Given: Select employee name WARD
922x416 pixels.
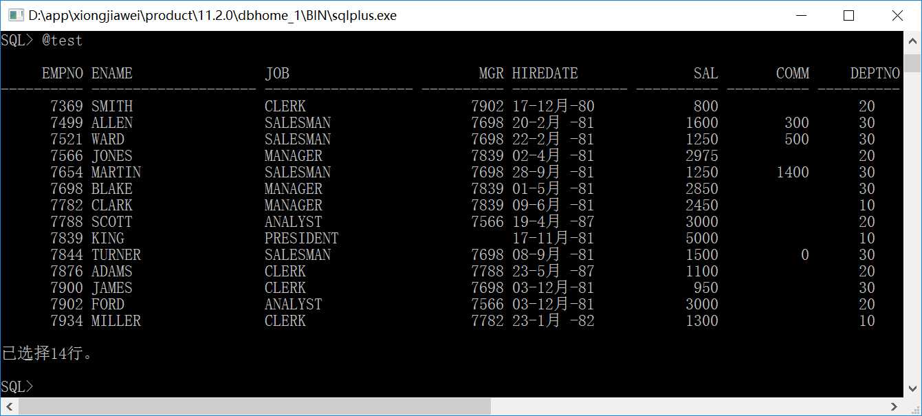Looking at the screenshot, I should 108,140.
